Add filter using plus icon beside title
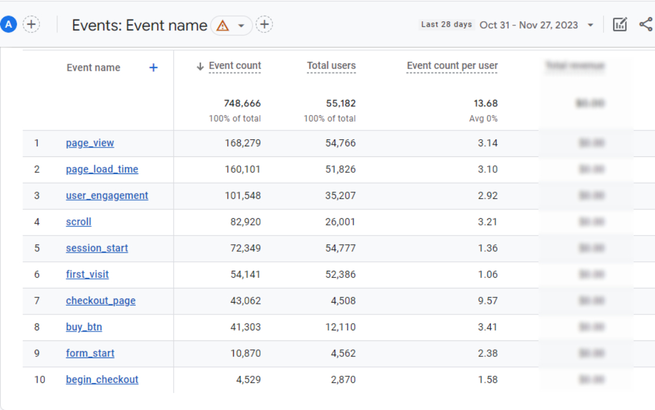 tap(264, 25)
